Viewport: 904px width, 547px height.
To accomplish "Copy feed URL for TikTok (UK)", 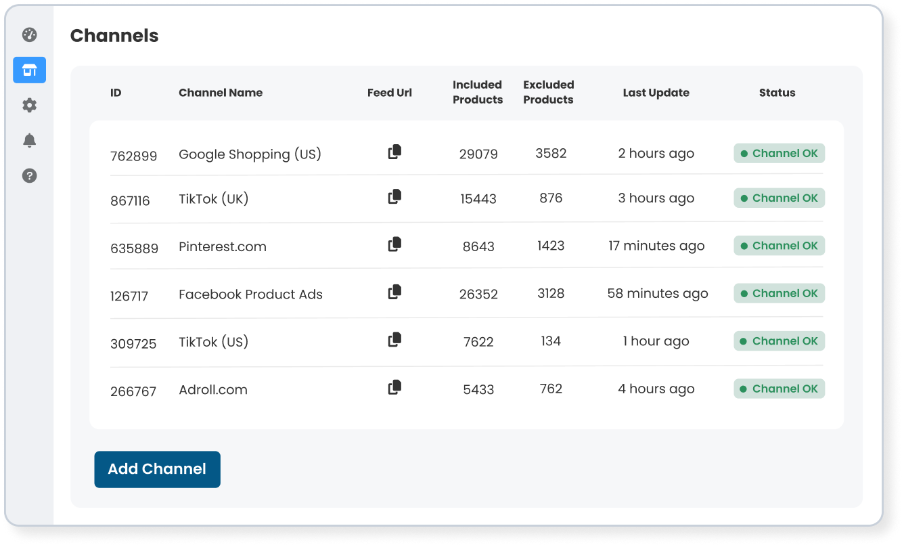I will tap(394, 197).
